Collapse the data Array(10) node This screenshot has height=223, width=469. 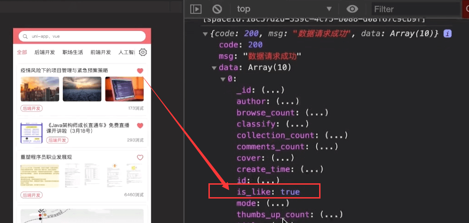(x=214, y=68)
